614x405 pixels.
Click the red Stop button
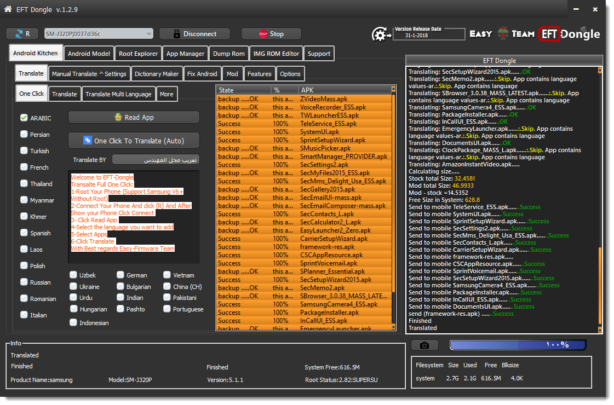(271, 34)
